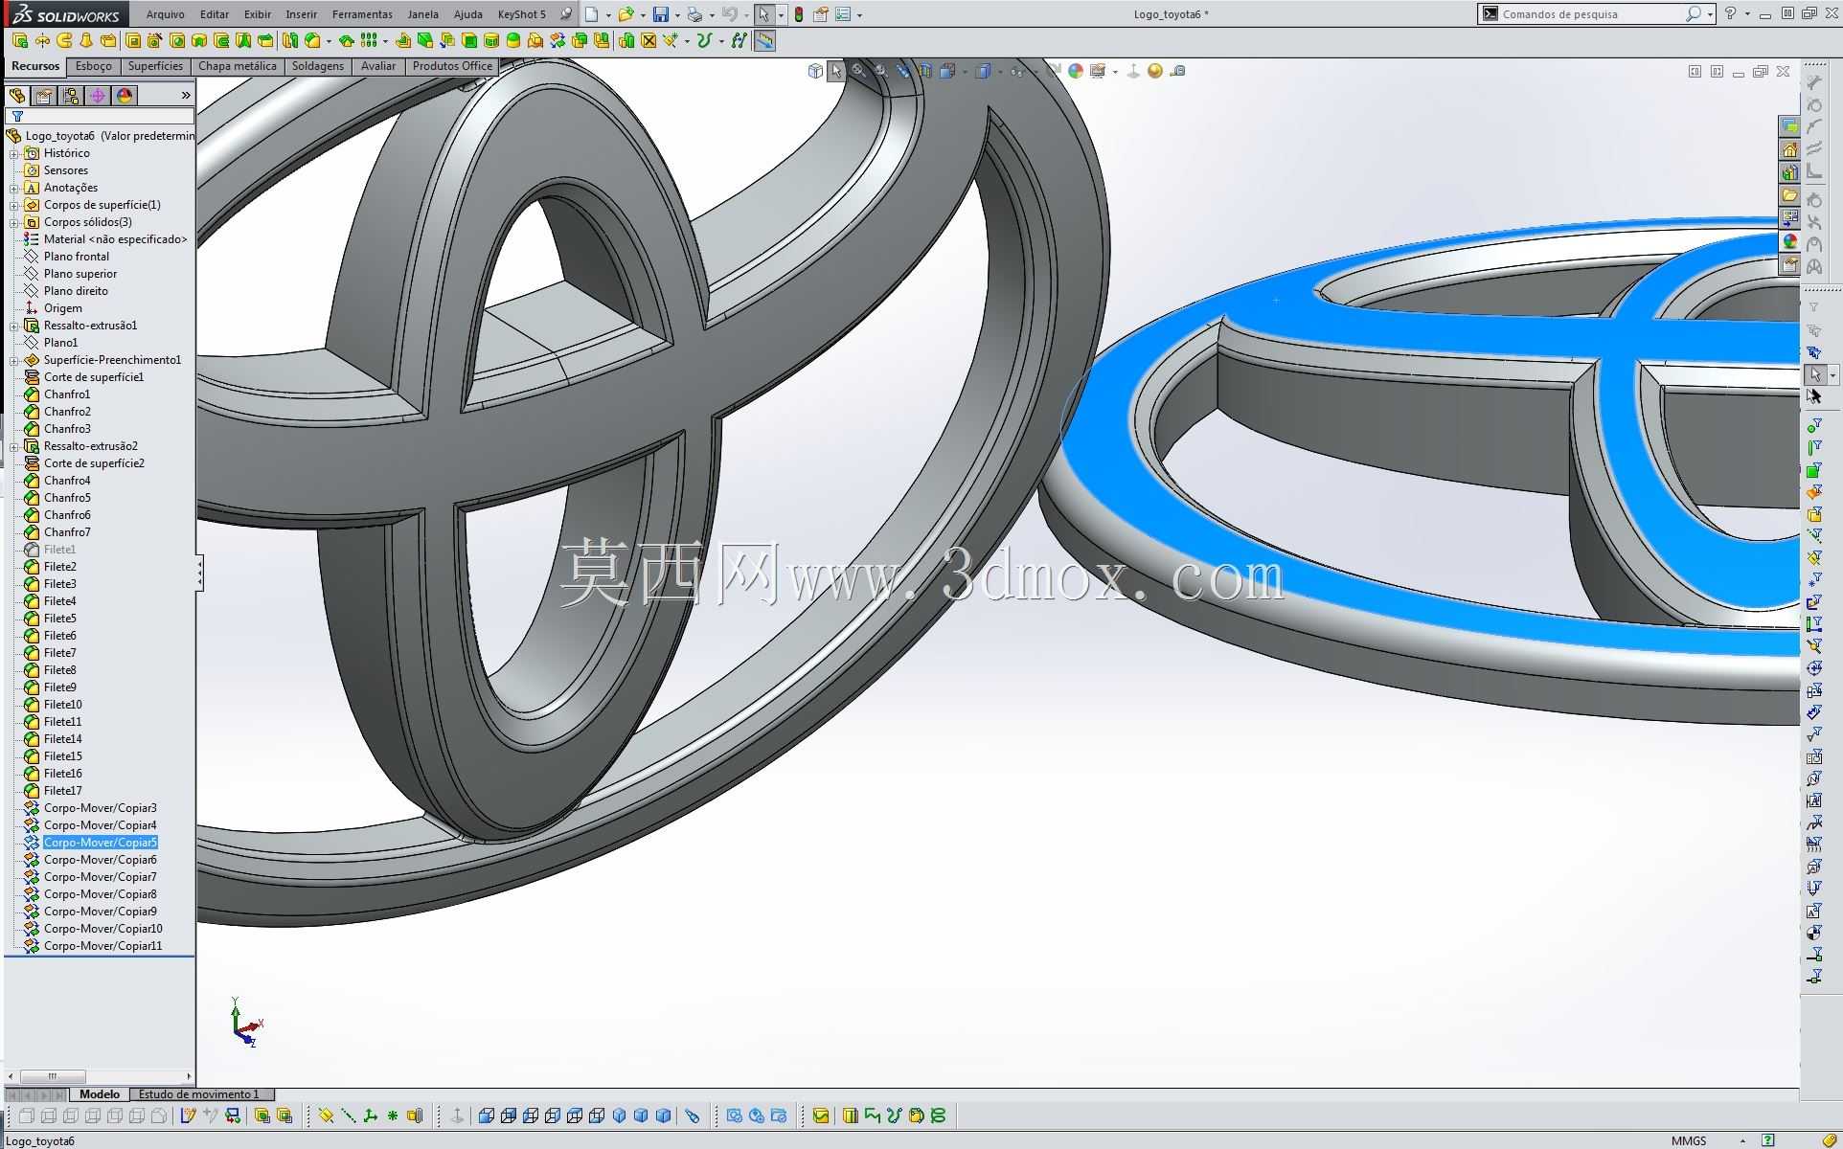
Task: Open the Produtos Office tab
Action: pyautogui.click(x=452, y=66)
